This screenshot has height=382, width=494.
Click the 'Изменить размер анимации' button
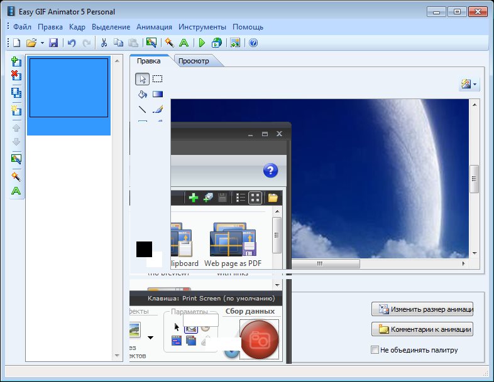[x=422, y=309]
